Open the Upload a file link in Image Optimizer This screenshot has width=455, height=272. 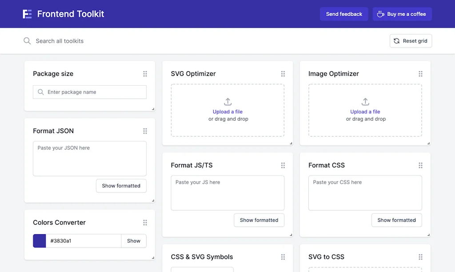coord(365,111)
